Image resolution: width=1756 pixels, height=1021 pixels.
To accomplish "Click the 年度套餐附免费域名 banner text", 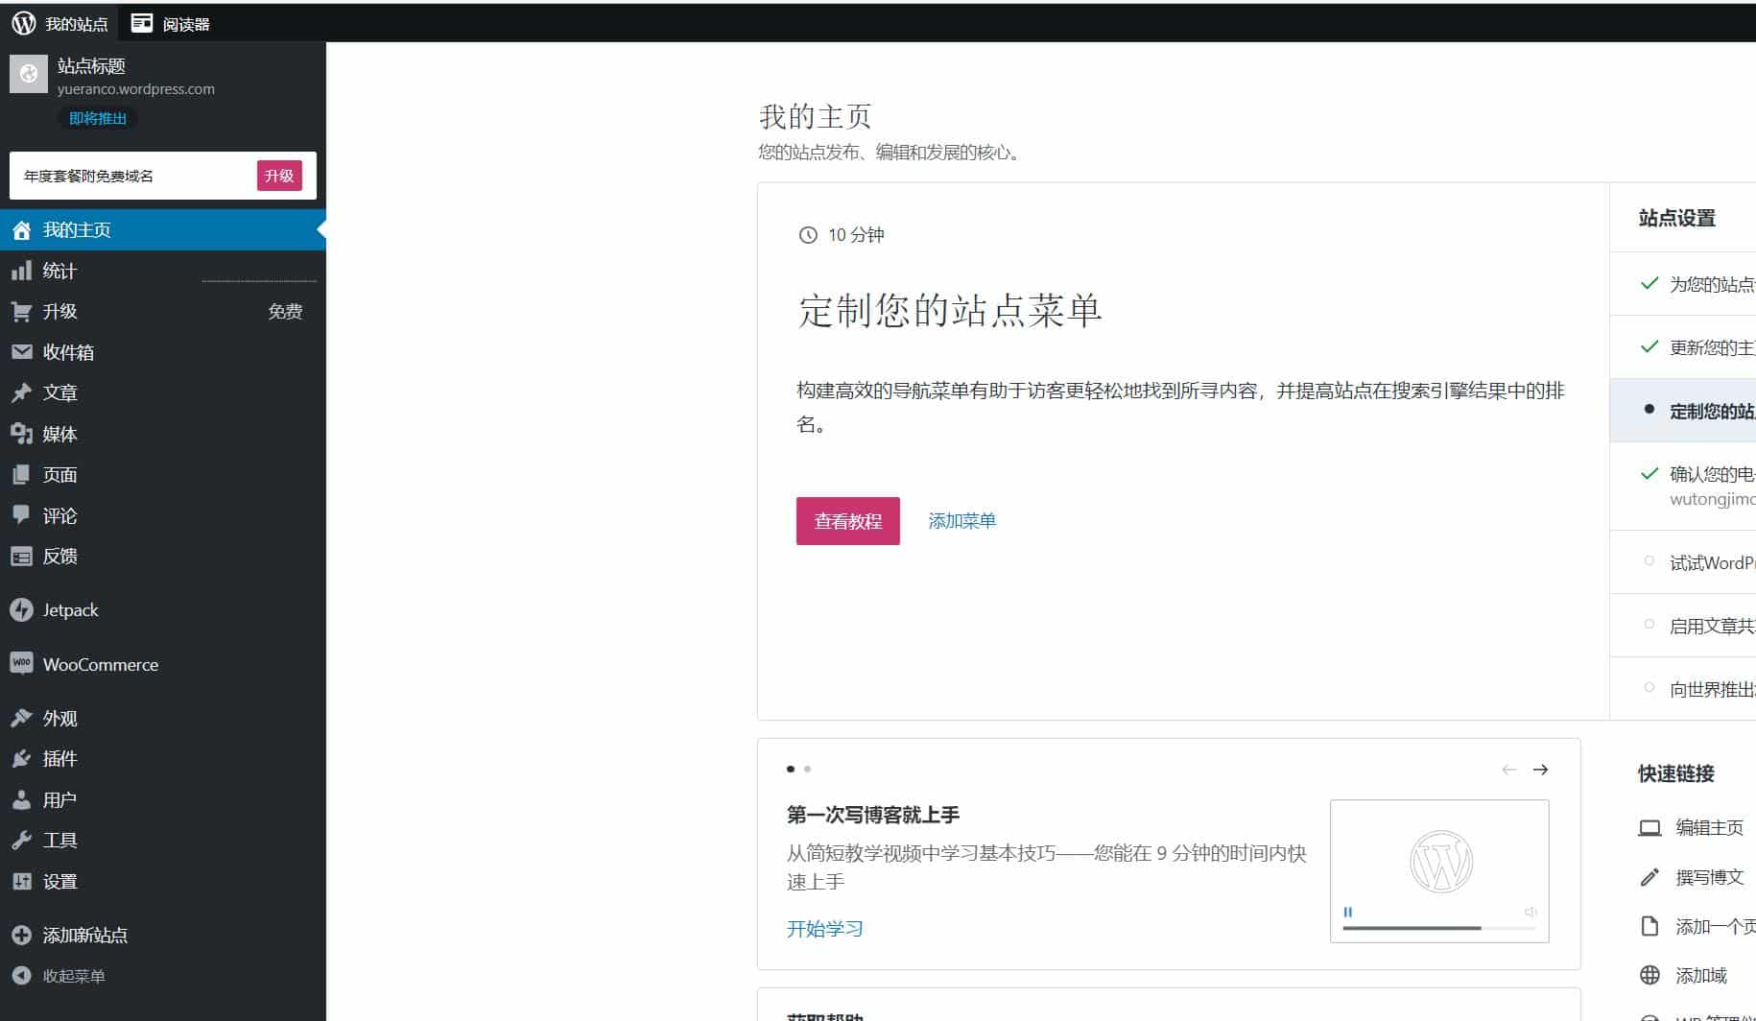I will (x=88, y=176).
